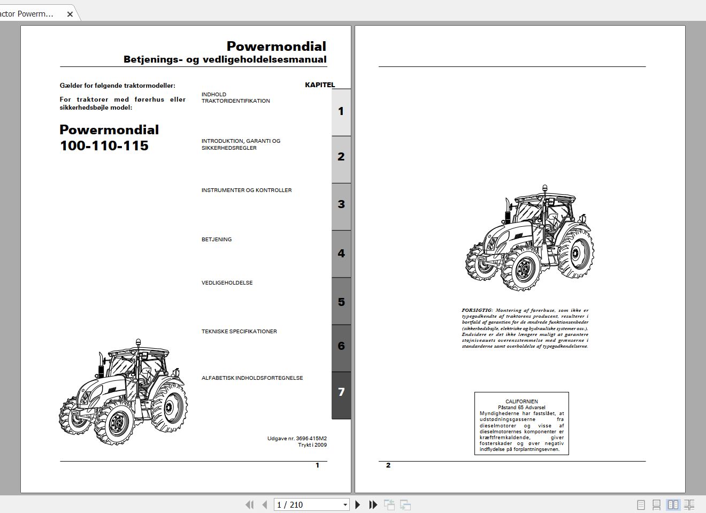
Task: Click the 'Powermondial' title on page 1
Action: click(276, 46)
